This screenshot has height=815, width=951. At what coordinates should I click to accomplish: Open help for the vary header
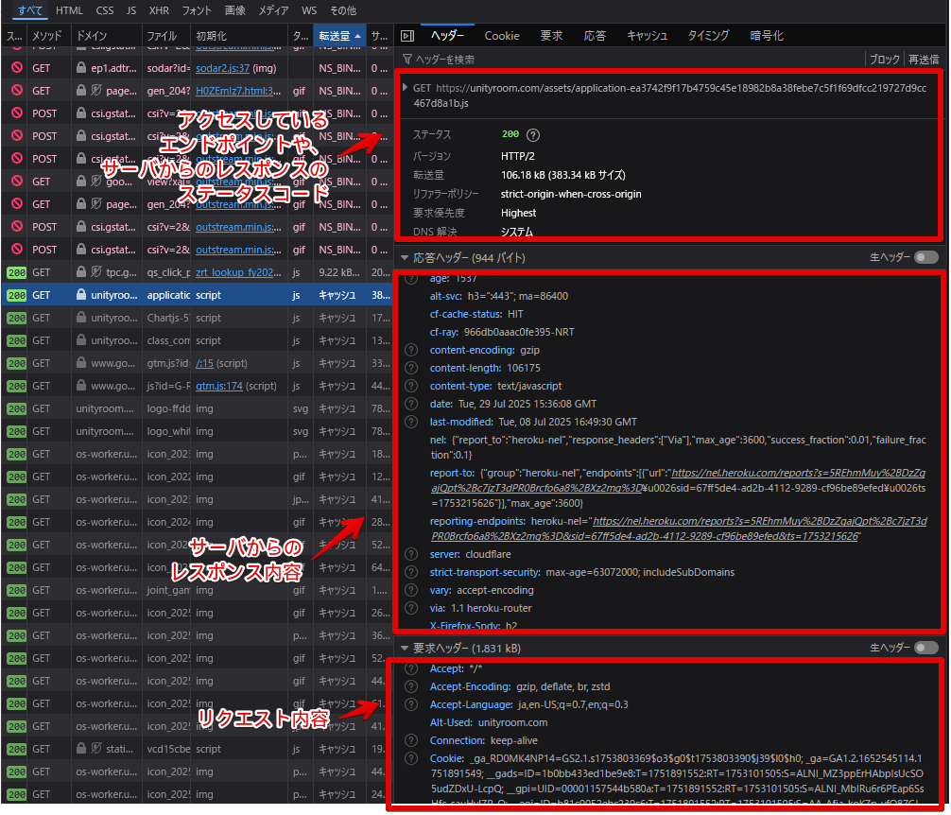(x=411, y=590)
